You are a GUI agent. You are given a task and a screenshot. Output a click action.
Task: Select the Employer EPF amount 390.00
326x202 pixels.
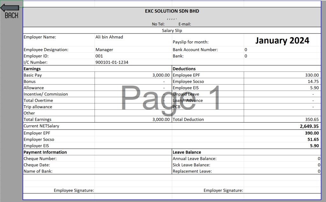pos(312,133)
